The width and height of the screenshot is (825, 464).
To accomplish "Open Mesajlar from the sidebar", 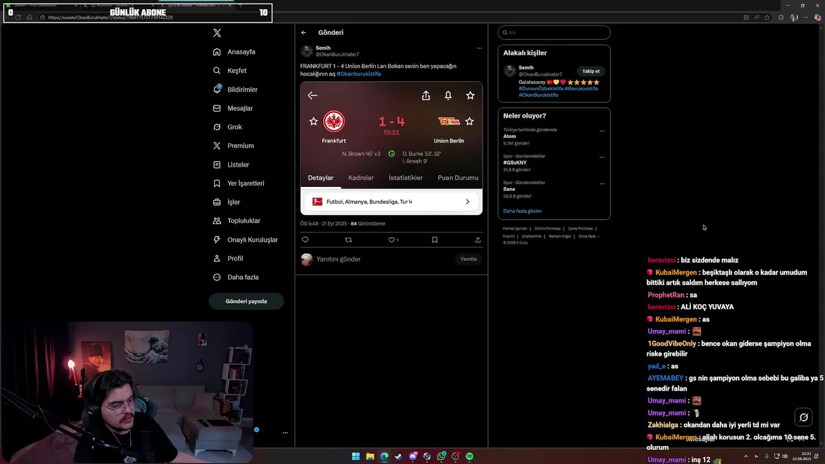I will (x=233, y=108).
